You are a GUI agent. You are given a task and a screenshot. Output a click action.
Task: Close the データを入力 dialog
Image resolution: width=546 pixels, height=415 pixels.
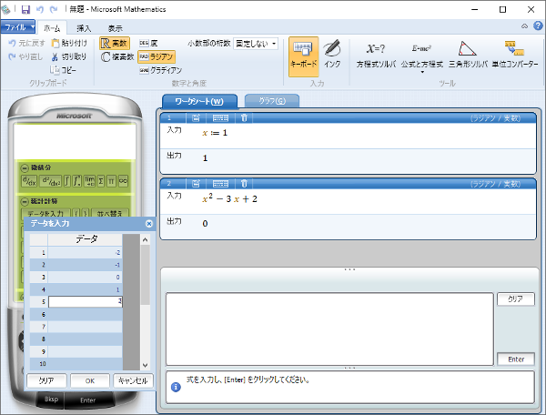149,224
